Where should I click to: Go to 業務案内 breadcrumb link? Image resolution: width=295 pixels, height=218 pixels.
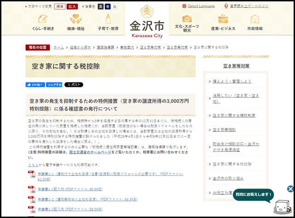[x=127, y=47]
